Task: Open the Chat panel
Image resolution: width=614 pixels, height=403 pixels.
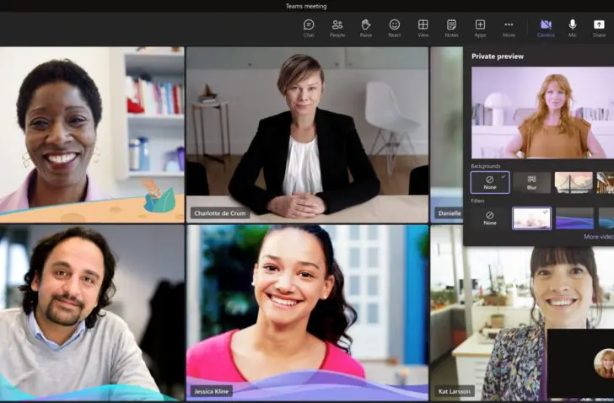Action: click(x=309, y=28)
